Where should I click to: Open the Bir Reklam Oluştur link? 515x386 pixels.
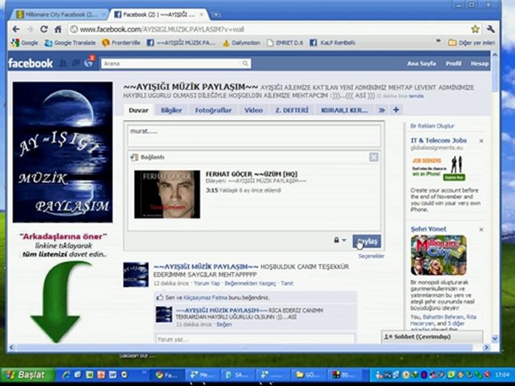pos(432,126)
